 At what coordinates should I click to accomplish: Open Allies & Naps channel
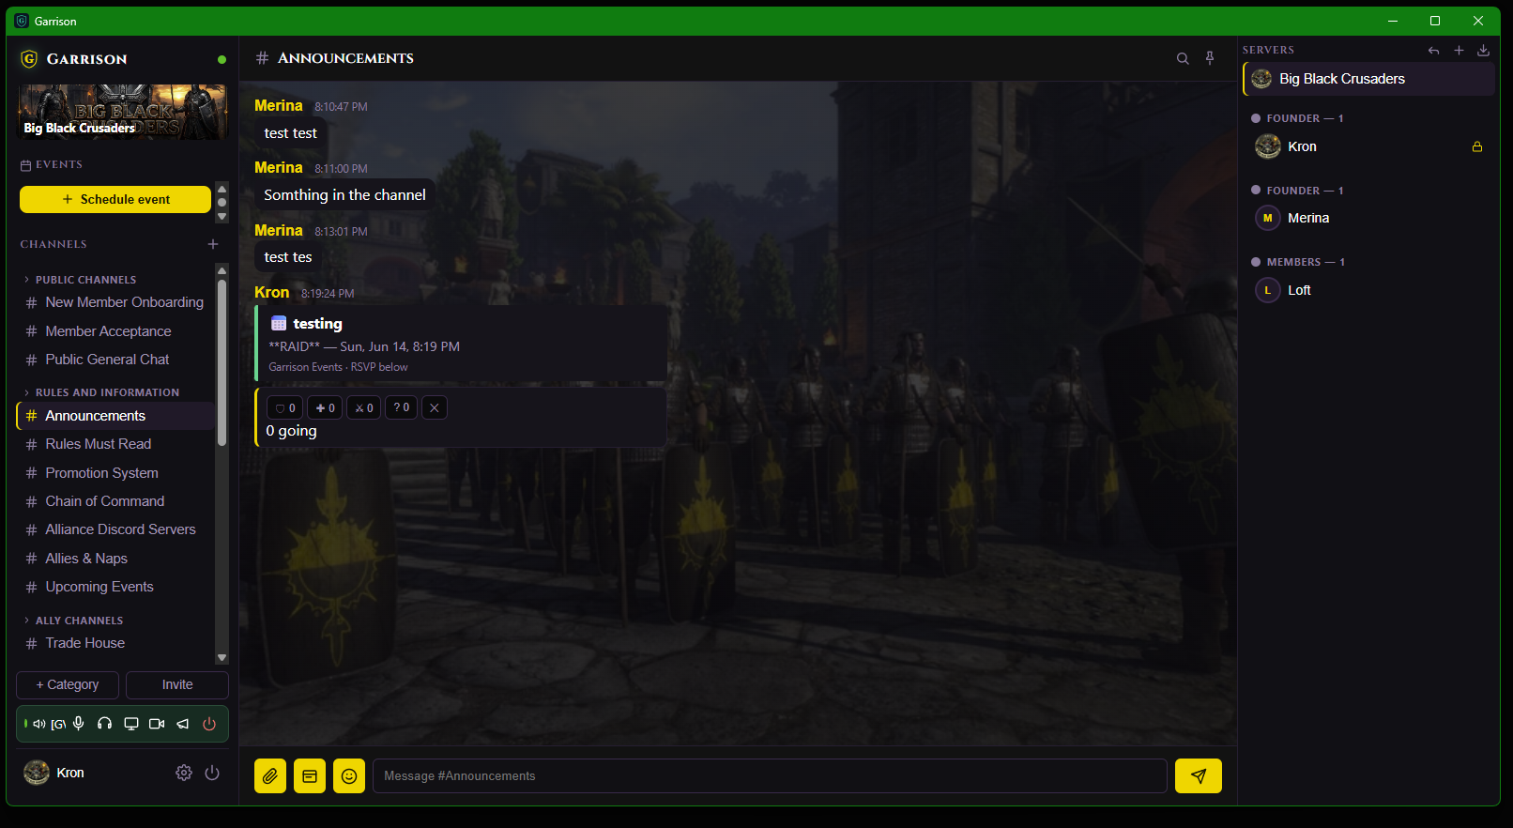[115, 559]
